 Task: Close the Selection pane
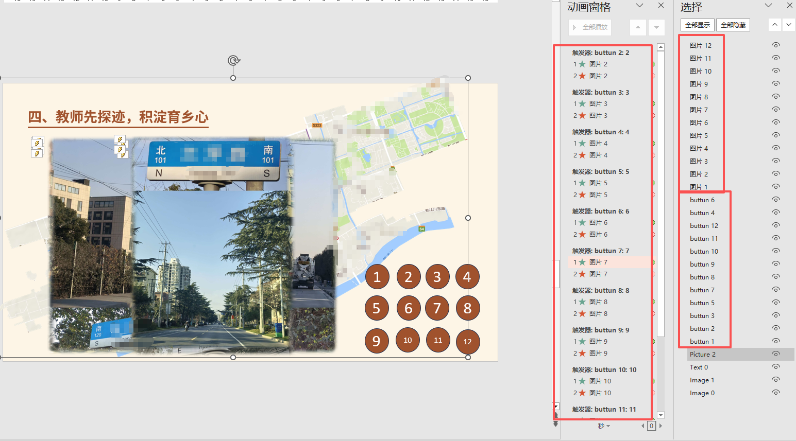click(x=790, y=6)
